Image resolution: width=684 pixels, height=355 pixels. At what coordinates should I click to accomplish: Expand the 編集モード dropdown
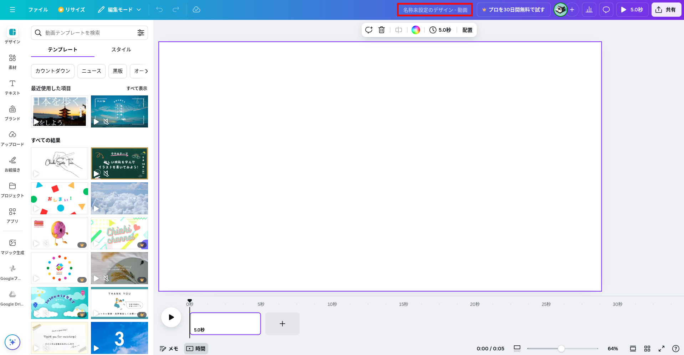tap(120, 10)
